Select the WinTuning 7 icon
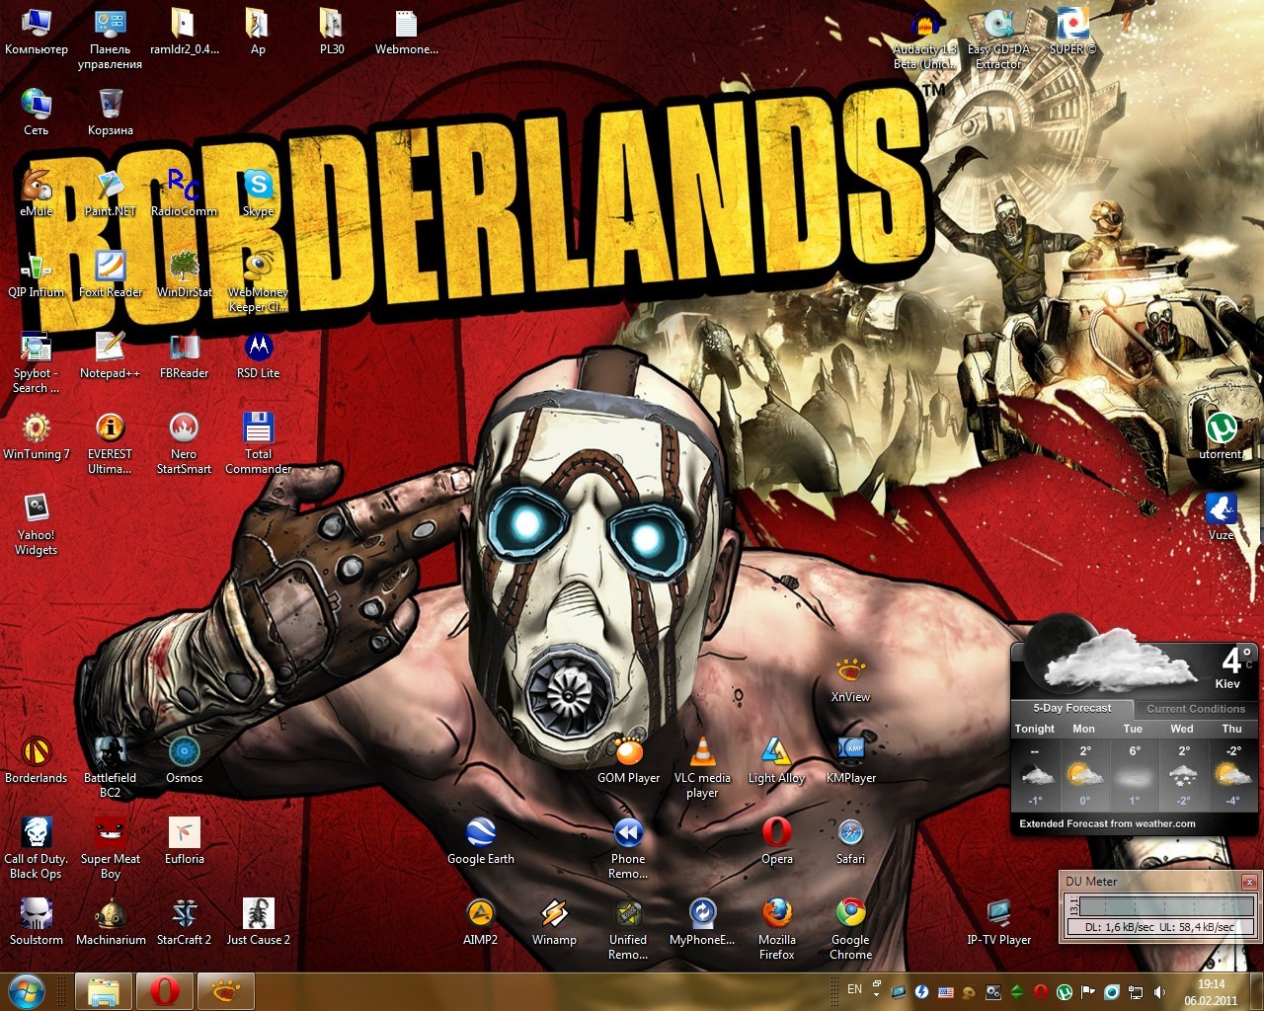 click(37, 435)
